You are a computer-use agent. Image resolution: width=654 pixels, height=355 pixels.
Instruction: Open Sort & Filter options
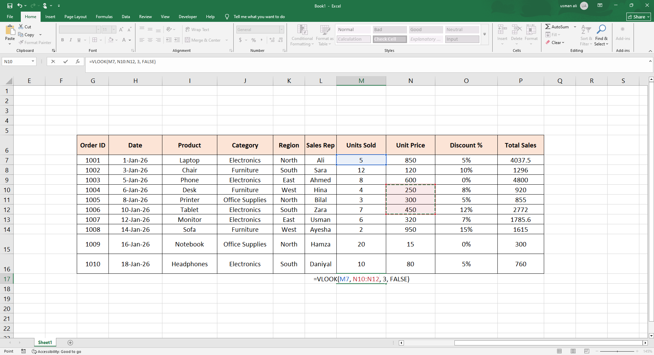[586, 35]
